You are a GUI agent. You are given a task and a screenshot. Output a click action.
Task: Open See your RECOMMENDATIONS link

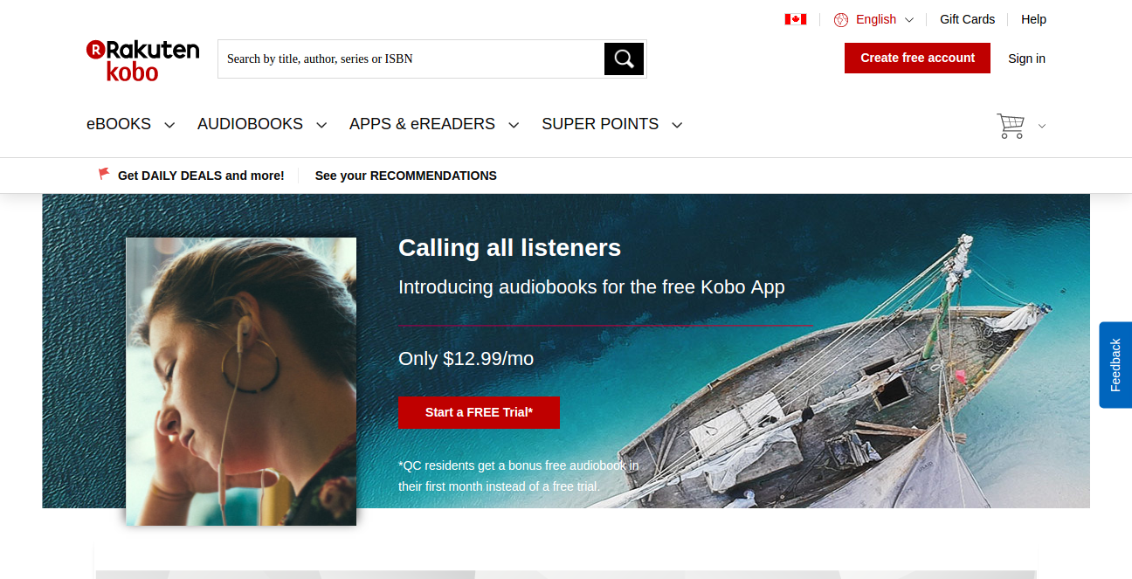[x=405, y=176]
